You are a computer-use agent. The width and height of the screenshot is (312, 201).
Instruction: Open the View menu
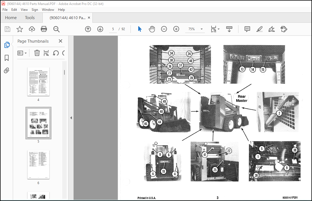coord(24,9)
